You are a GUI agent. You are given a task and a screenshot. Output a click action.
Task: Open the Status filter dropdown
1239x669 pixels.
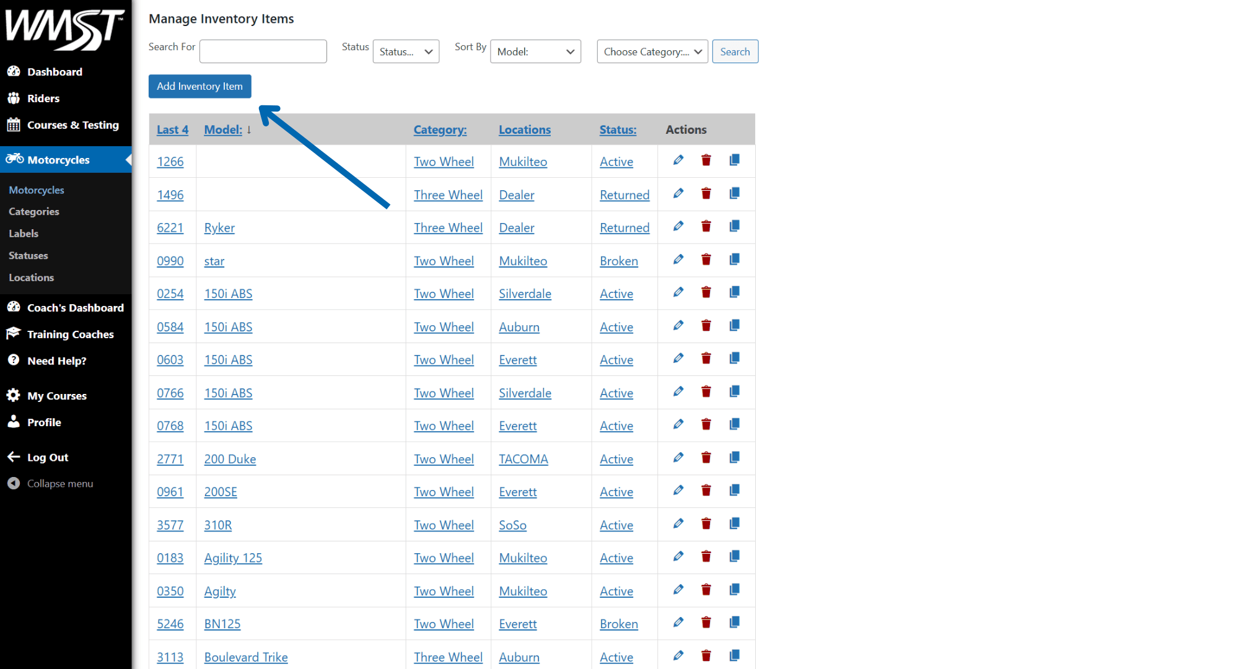[406, 51]
